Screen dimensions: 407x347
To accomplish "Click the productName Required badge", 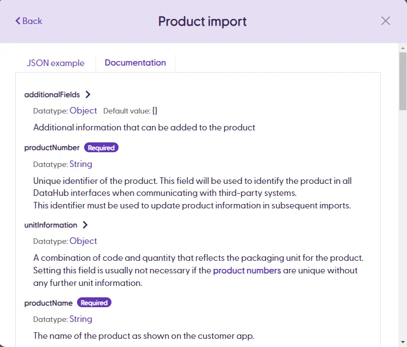I will pos(94,302).
